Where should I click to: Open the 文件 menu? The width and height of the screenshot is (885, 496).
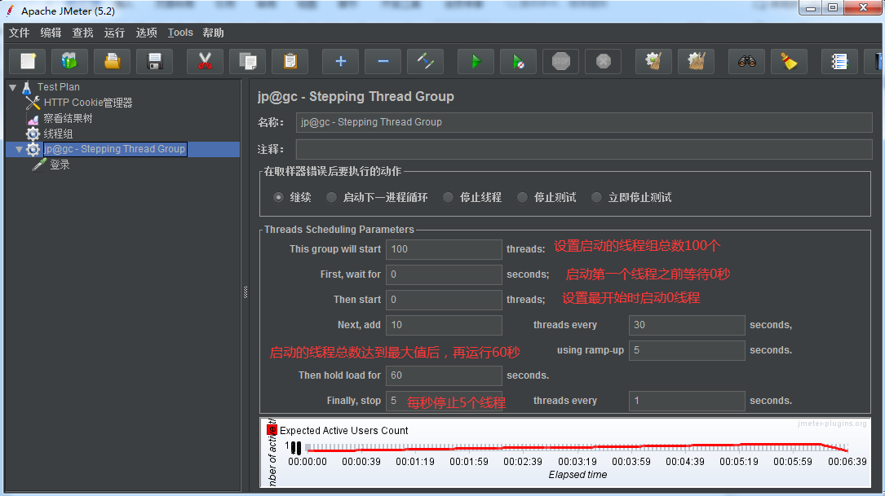coord(20,33)
